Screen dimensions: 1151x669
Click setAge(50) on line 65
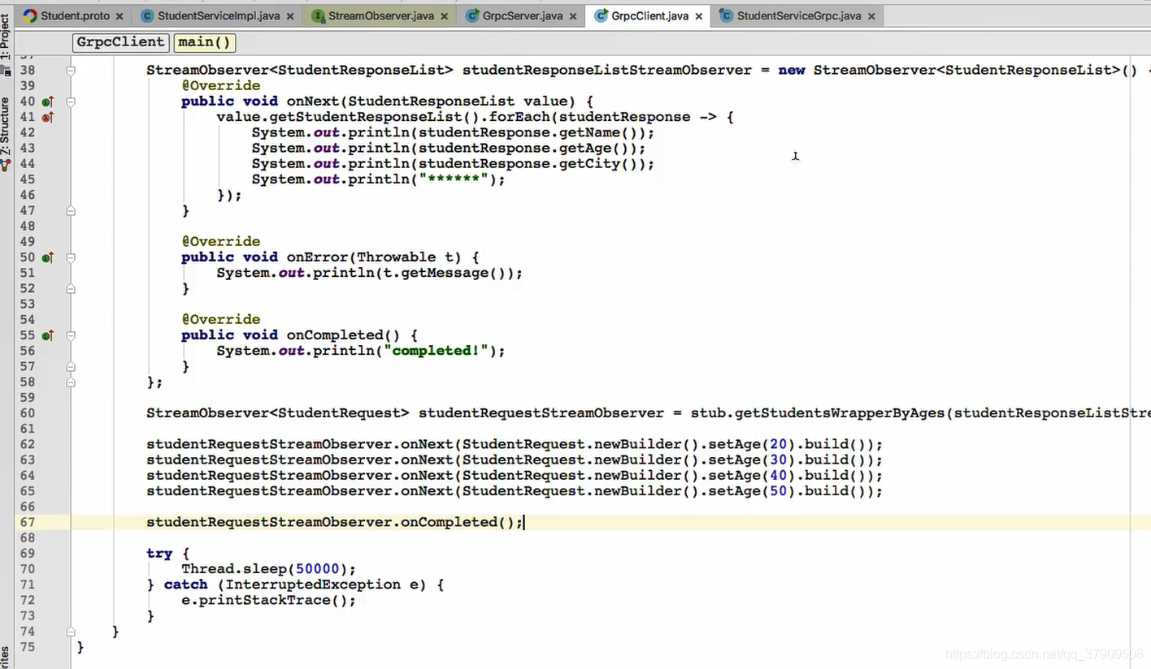point(751,491)
